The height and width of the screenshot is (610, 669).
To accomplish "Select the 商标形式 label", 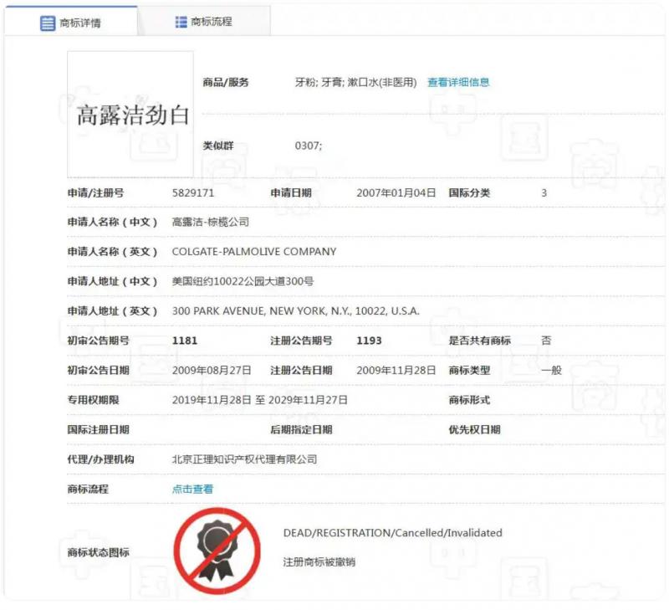I will (x=469, y=400).
